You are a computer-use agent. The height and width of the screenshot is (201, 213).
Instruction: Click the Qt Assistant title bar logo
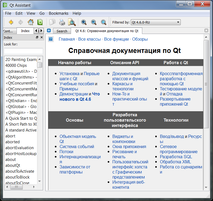tap(5, 5)
